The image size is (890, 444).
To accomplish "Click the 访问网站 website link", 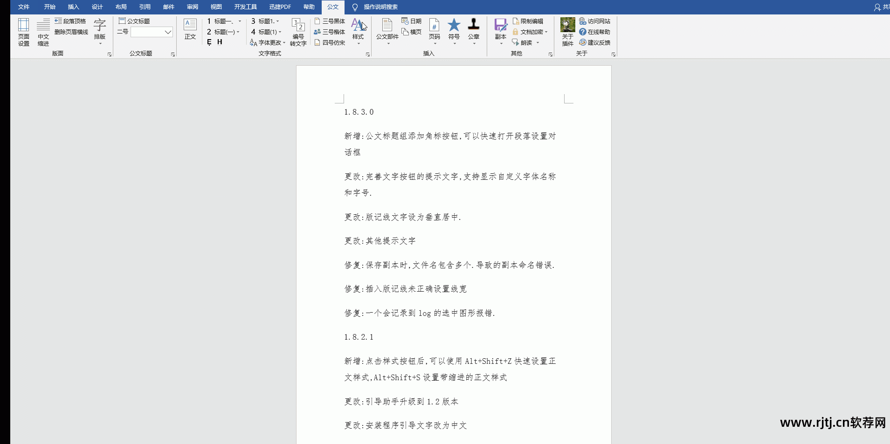I will click(596, 21).
